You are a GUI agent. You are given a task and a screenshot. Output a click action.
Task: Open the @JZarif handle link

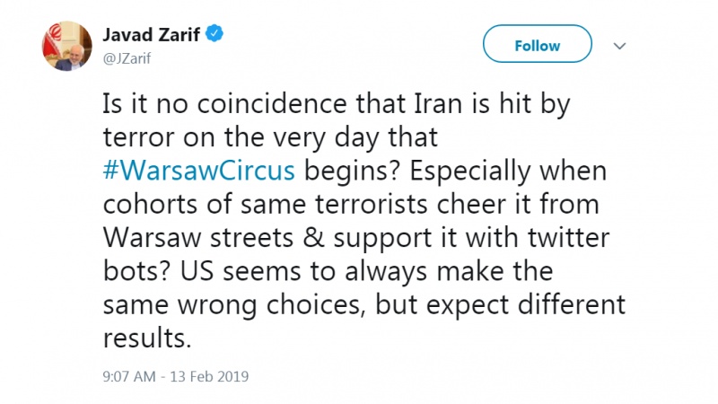pos(127,56)
